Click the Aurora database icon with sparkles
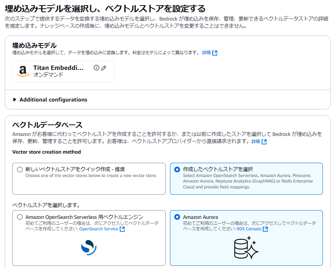Screen dimensions: 334x269 pos(246,248)
